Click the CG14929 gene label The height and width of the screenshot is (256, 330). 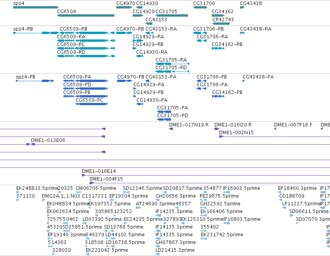coord(143,11)
